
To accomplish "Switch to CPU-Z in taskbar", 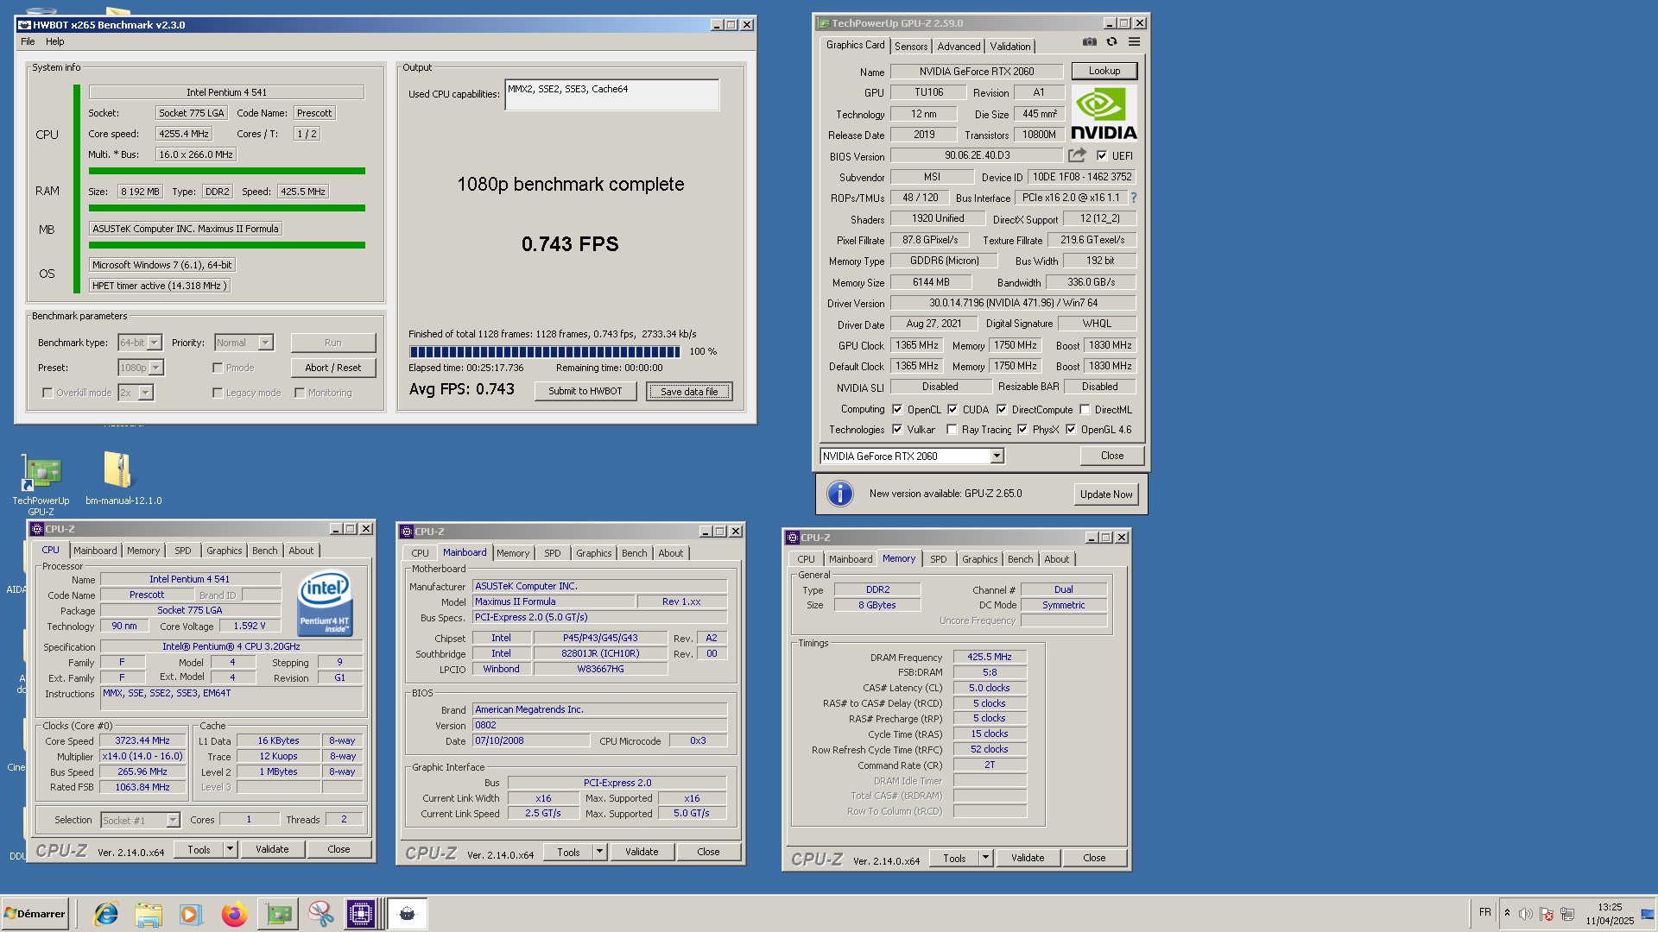I will [x=361, y=914].
